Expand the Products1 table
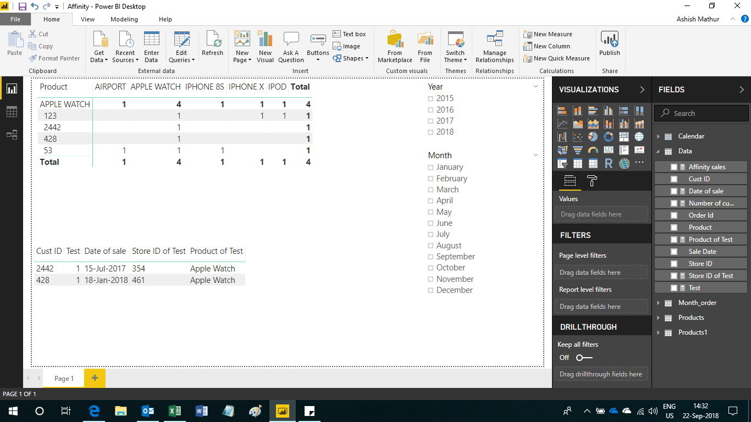The height and width of the screenshot is (422, 751). point(658,332)
